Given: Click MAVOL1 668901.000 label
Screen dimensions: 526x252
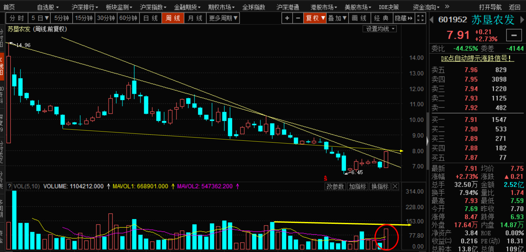Looking at the screenshot, I should tap(140, 186).
